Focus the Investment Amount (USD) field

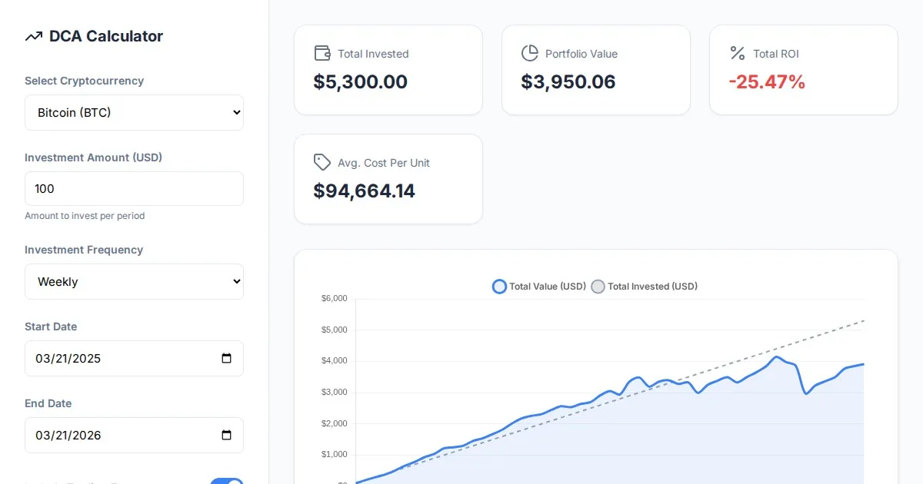coord(134,188)
